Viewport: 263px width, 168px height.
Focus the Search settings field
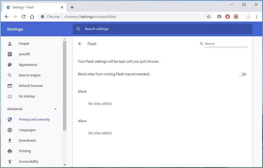[162, 29]
